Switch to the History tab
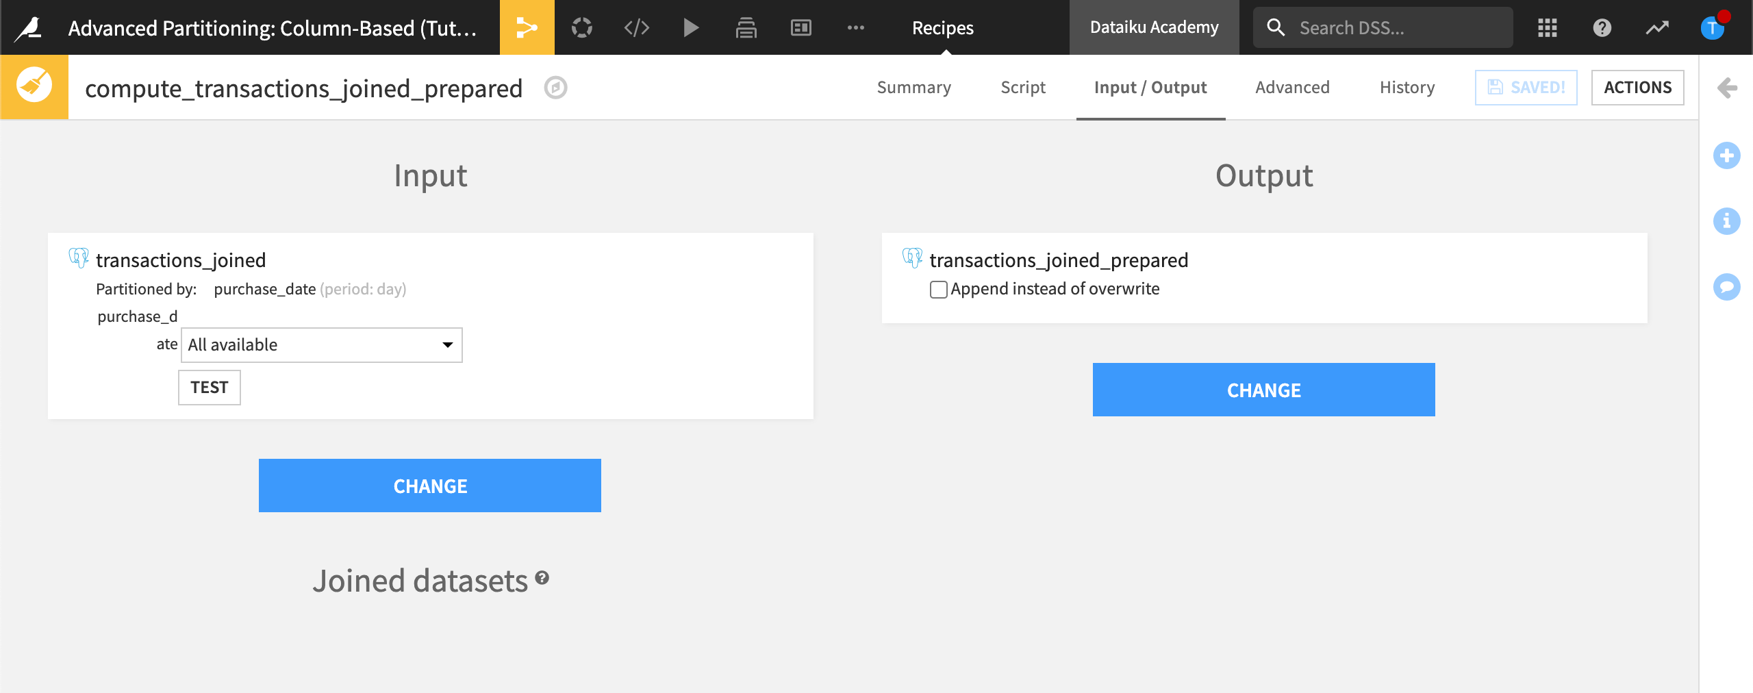This screenshot has height=693, width=1753. (1407, 87)
